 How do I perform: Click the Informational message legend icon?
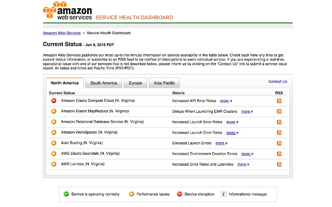[x=224, y=194]
